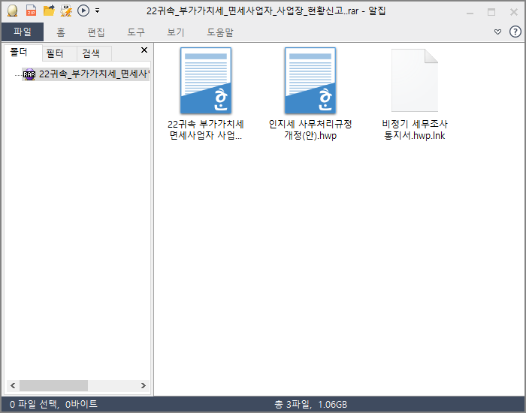Click the file name 인지세 사무처리규정 개정(안).hwp
Image resolution: width=526 pixels, height=413 pixels.
310,130
